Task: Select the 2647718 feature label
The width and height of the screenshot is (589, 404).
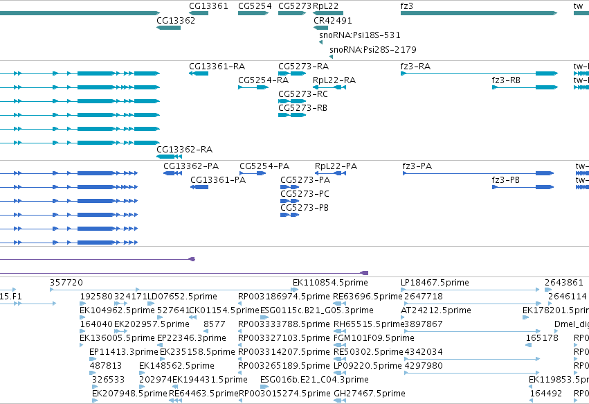Action: pyautogui.click(x=424, y=297)
